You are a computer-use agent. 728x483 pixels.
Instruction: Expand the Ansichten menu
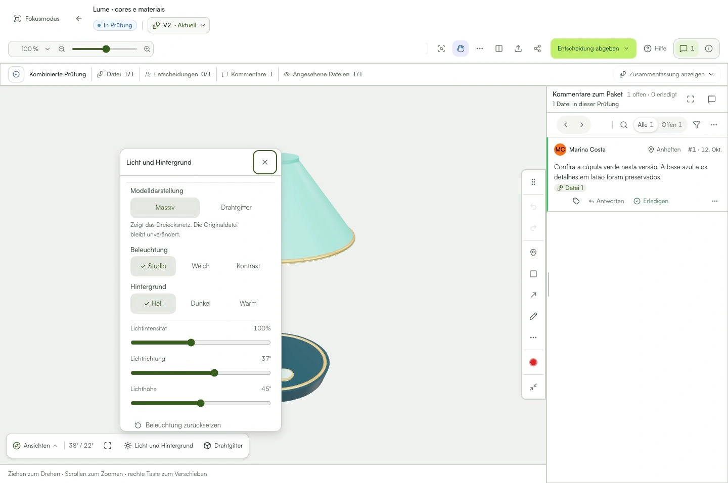[x=35, y=446]
